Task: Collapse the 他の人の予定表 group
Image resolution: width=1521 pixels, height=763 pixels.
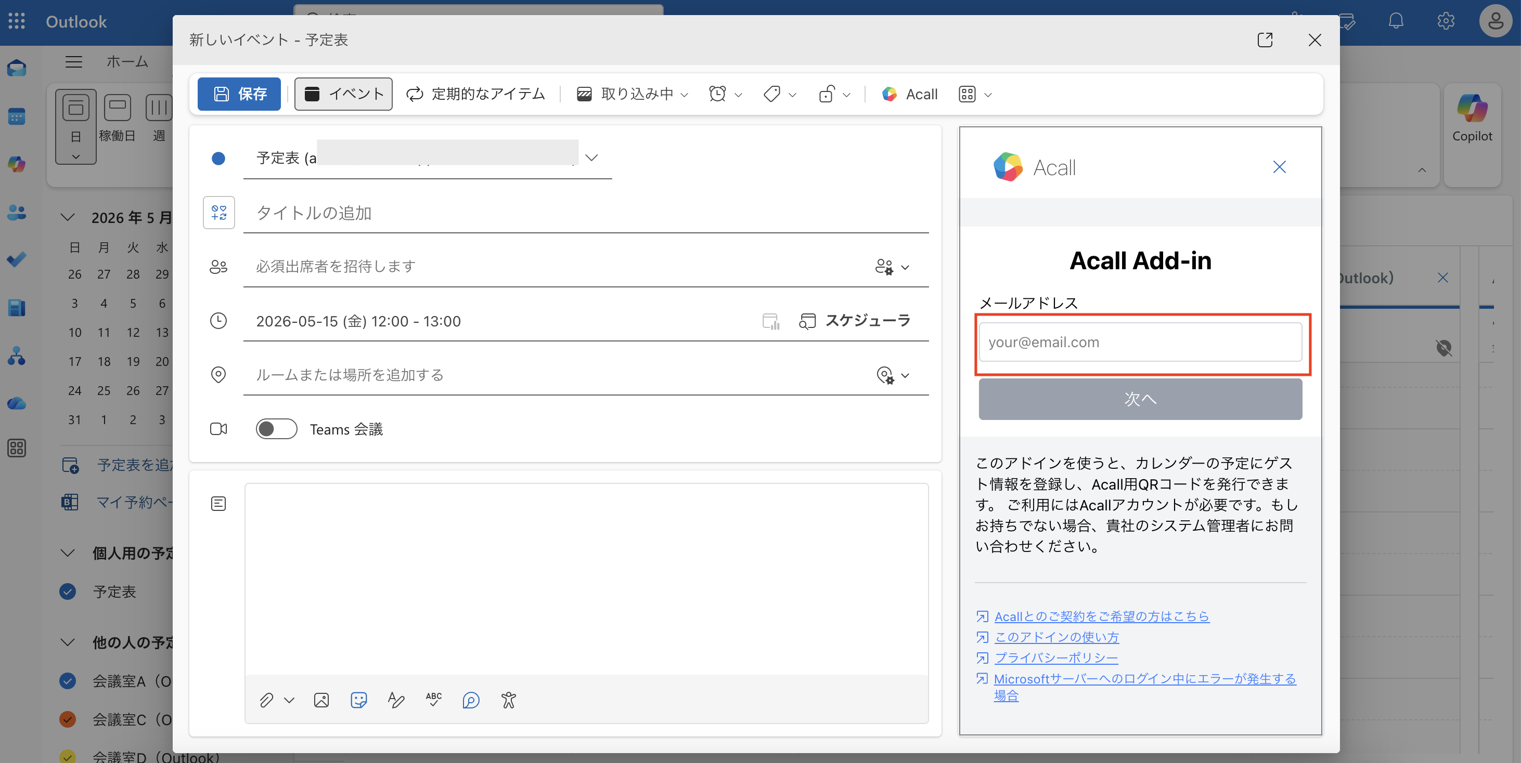Action: tap(68, 642)
